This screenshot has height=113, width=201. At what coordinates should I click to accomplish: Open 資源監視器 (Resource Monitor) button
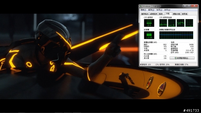click(182, 58)
